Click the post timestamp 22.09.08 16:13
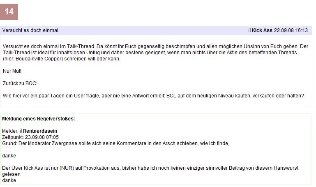316x187 pixels. coord(291,30)
